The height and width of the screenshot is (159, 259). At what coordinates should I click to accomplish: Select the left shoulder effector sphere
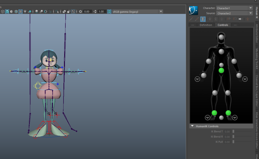point(209,61)
